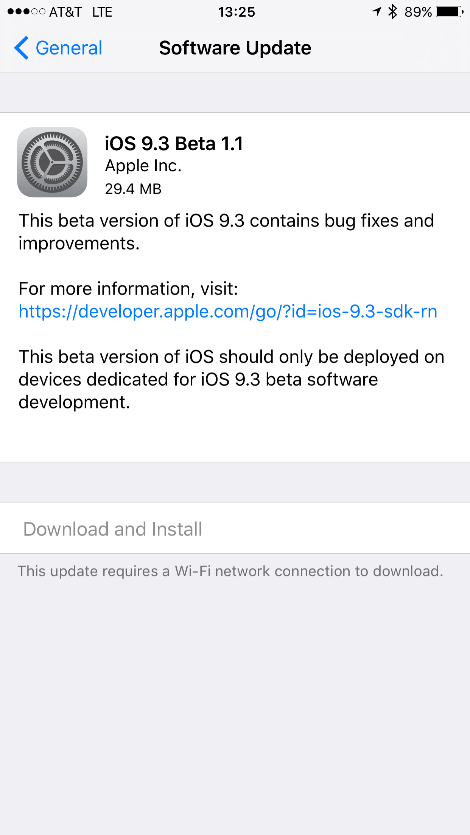Image resolution: width=470 pixels, height=835 pixels.
Task: Tap the 13:25 clock in status bar
Action: tap(237, 12)
